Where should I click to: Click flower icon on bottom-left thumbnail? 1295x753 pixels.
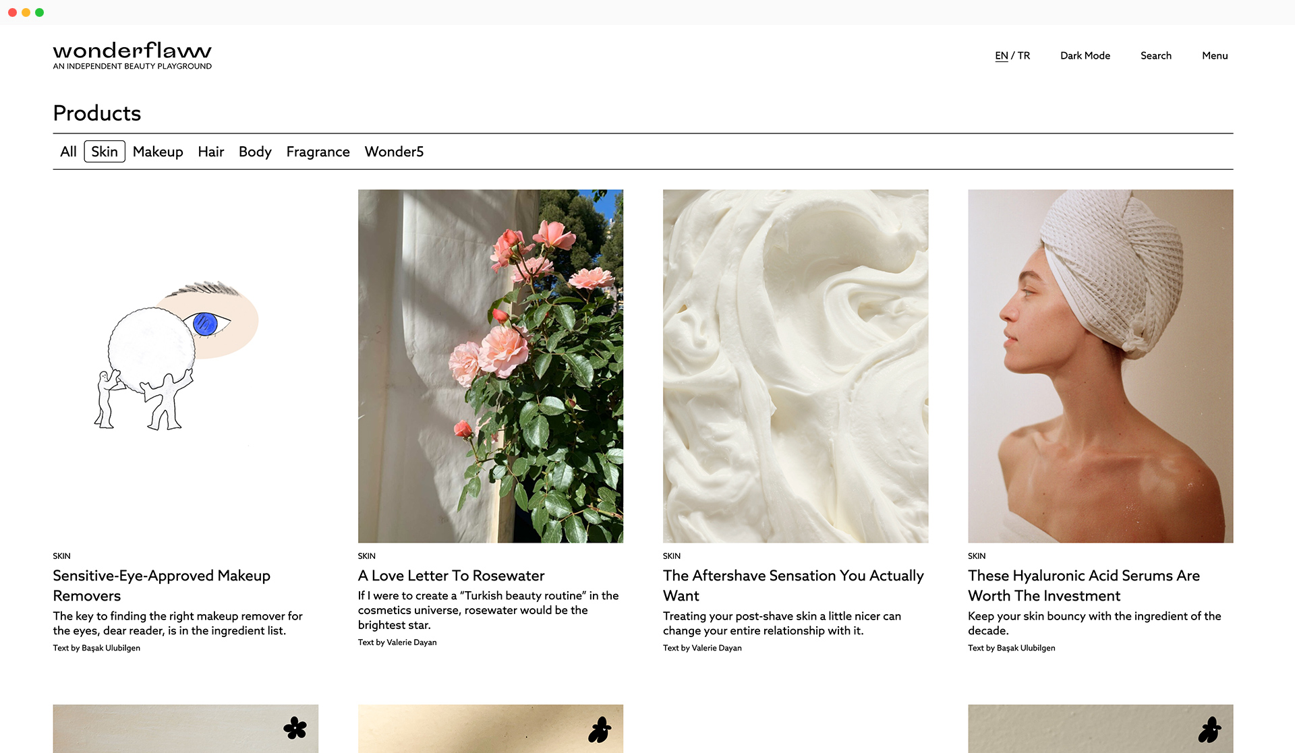point(295,728)
